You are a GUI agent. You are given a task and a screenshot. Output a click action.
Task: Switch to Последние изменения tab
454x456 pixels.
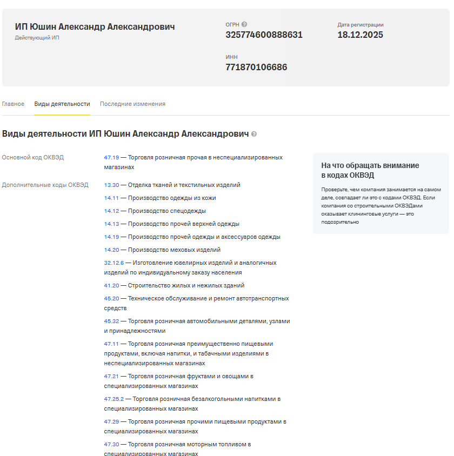132,104
